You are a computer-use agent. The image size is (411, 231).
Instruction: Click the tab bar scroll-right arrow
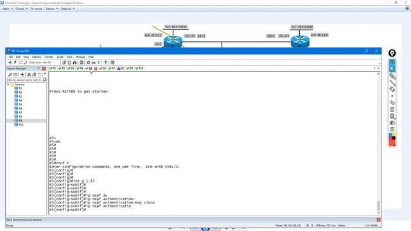click(378, 69)
